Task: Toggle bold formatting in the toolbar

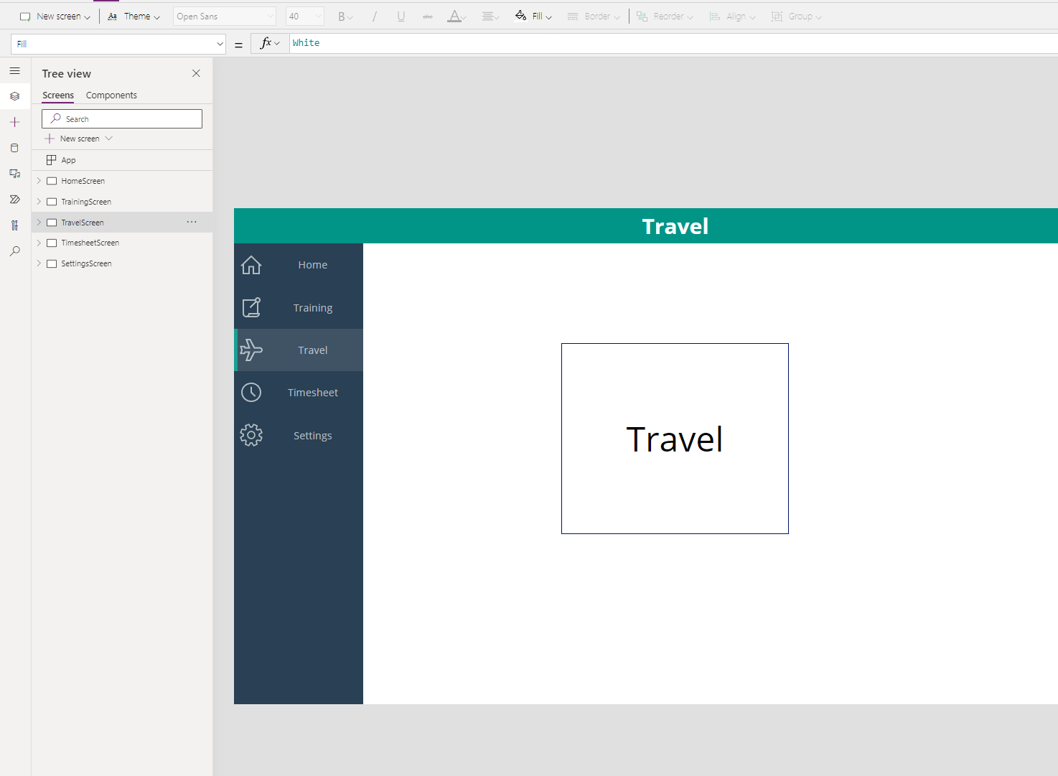Action: (342, 16)
